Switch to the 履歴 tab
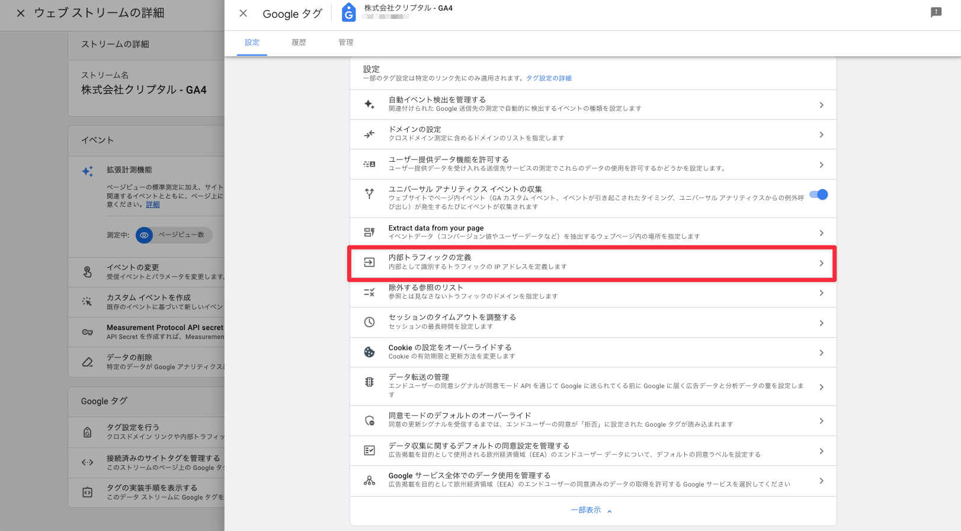Screen dimensions: 961x531 point(299,43)
